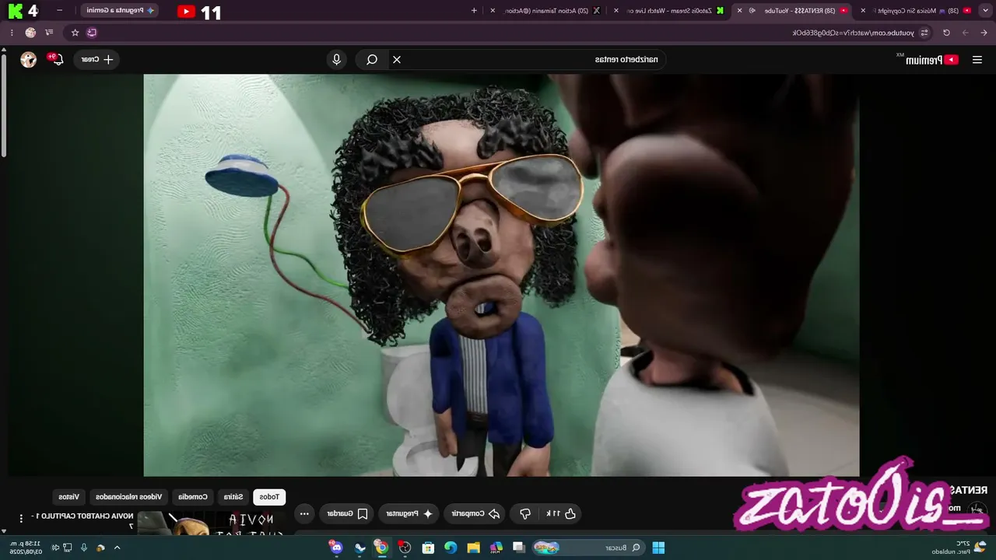
Task: Start voice search with the microphone
Action: point(336,60)
